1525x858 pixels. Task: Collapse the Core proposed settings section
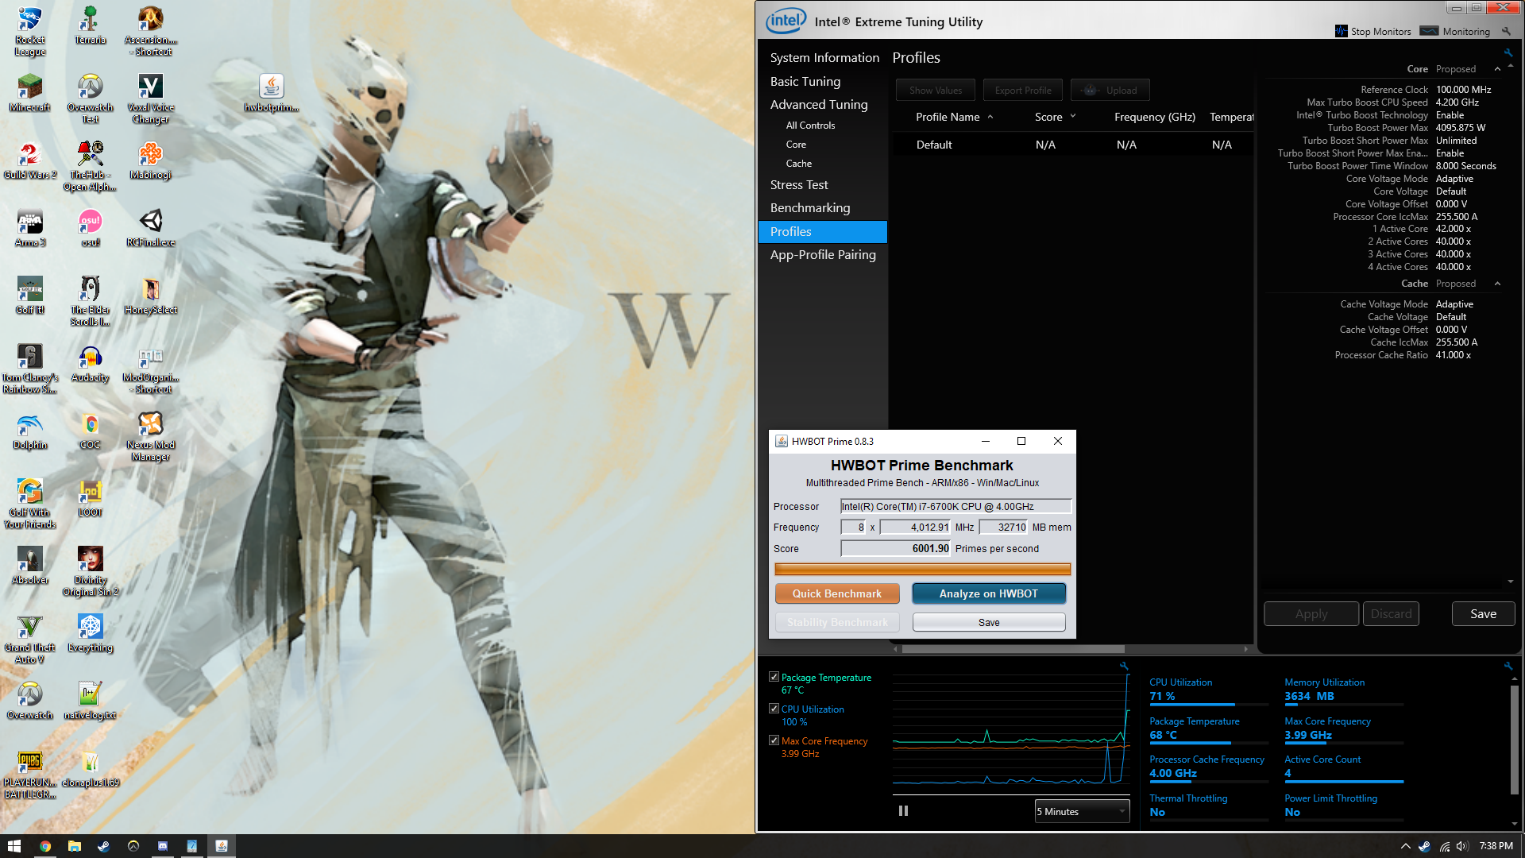(1497, 69)
